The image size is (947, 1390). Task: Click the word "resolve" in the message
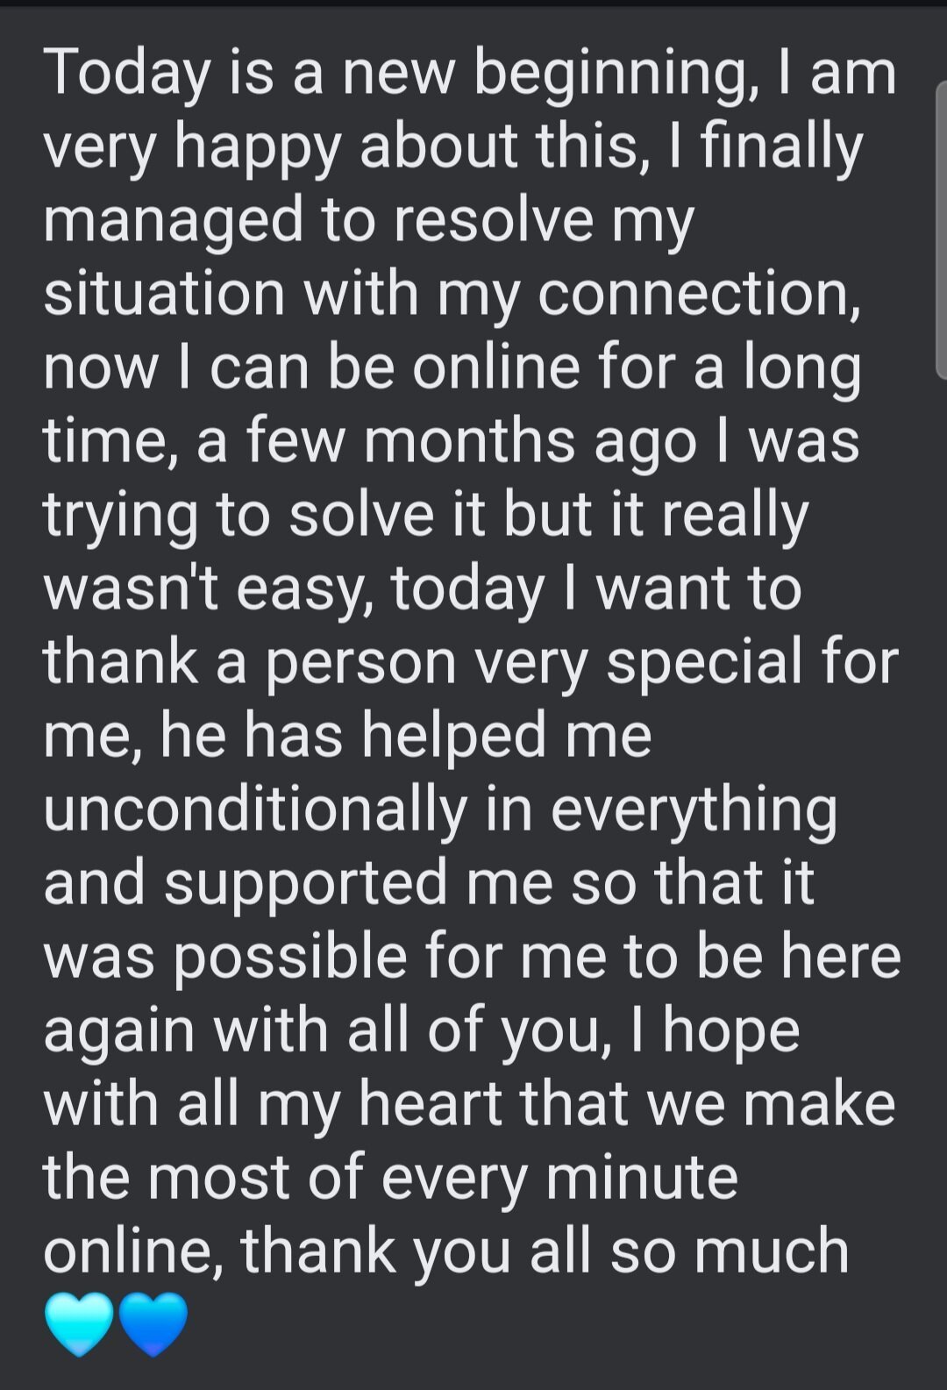493,219
